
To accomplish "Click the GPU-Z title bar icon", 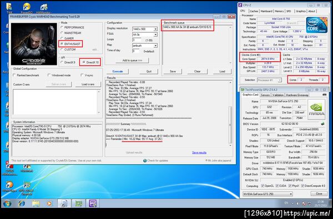I will 243,90.
